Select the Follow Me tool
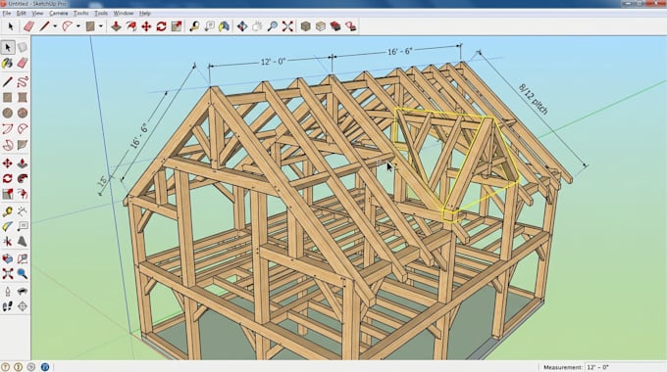The width and height of the screenshot is (667, 372). click(x=23, y=179)
